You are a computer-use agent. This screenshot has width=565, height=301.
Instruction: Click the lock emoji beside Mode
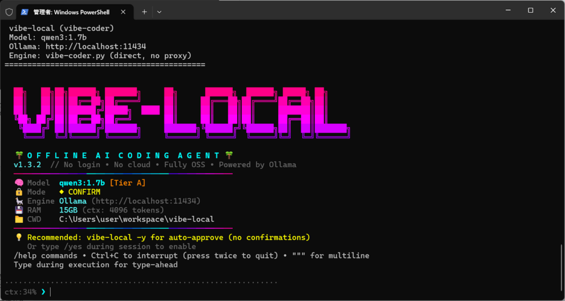coord(18,192)
